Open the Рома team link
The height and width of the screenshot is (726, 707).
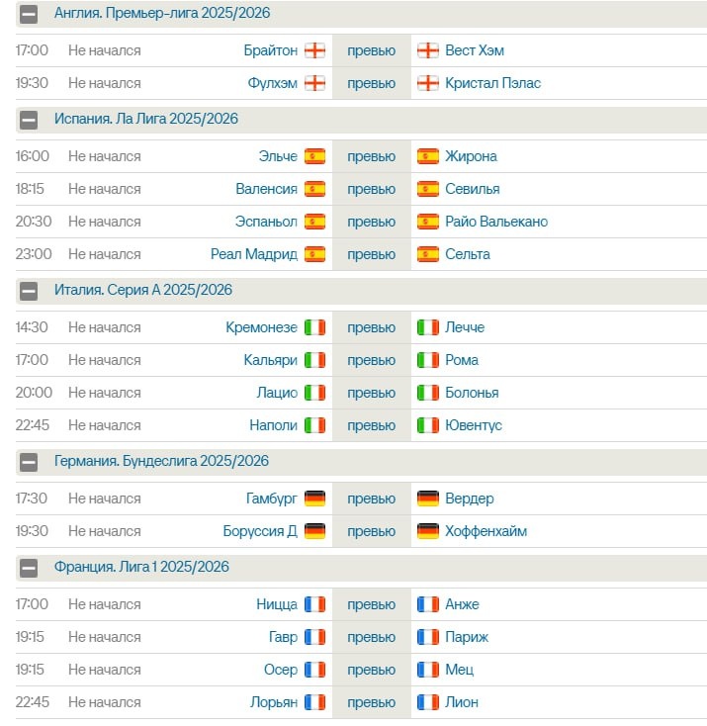point(462,360)
